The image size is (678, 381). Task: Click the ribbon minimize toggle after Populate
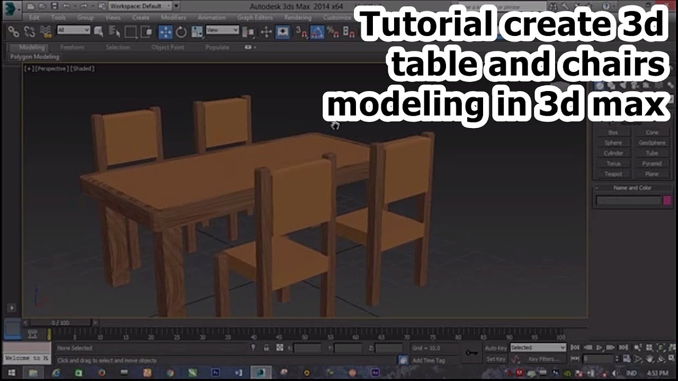(249, 47)
